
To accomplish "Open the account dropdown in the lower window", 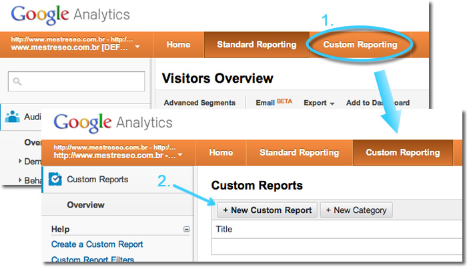I will (x=180, y=156).
